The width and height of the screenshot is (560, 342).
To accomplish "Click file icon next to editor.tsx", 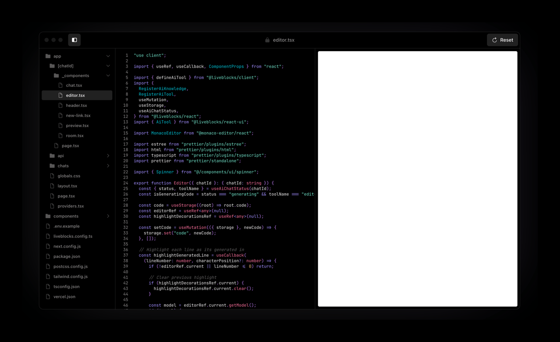I will 61,95.
